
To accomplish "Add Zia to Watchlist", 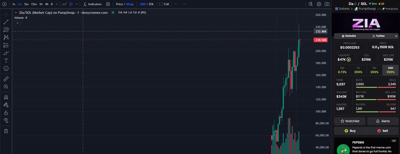I will tap(349, 121).
